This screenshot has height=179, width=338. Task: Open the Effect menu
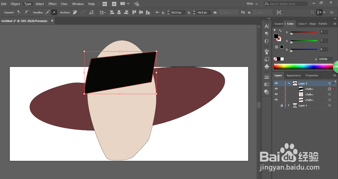tap(52, 4)
